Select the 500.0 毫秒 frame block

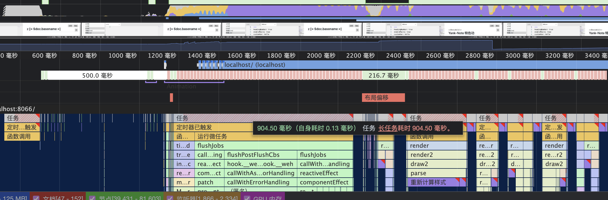pyautogui.click(x=97, y=75)
